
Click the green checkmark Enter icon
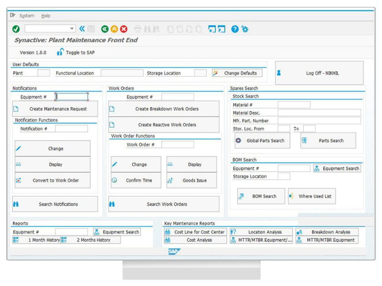(x=16, y=29)
